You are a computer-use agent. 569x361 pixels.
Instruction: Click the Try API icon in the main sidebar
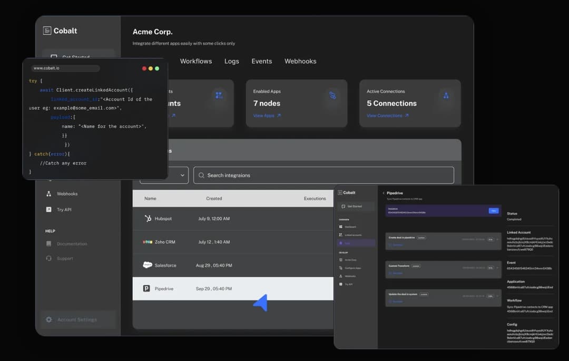48,209
